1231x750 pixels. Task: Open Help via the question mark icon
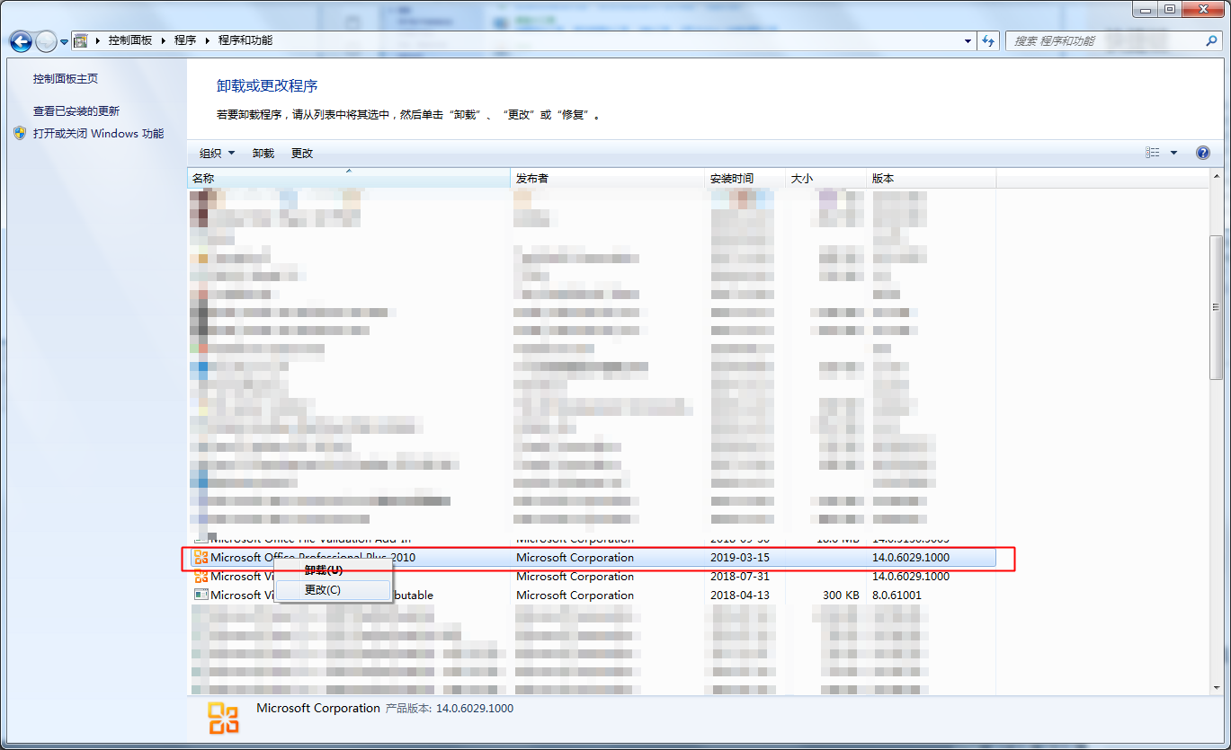pos(1203,153)
